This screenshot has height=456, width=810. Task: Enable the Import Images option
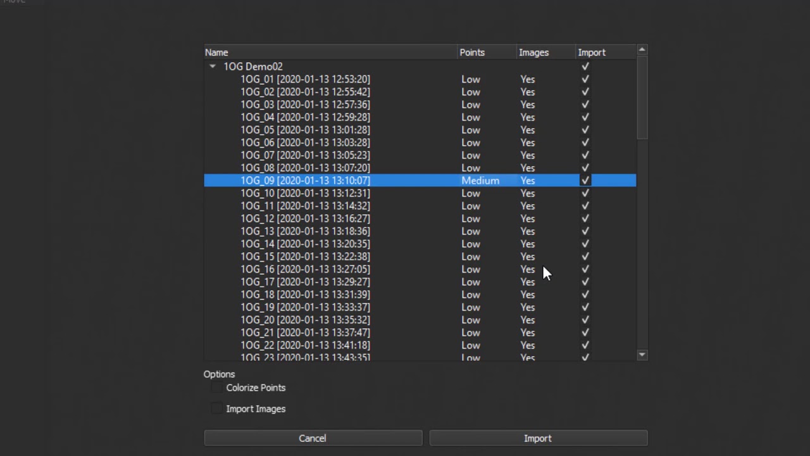217,408
